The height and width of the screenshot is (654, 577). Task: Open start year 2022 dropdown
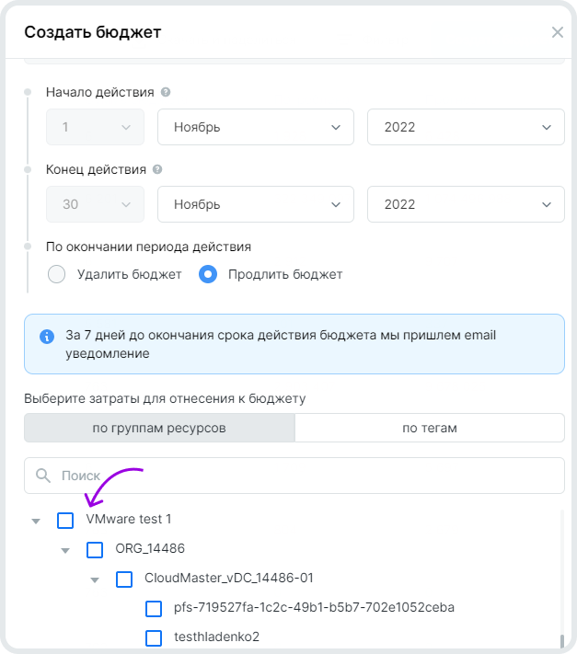pos(466,127)
